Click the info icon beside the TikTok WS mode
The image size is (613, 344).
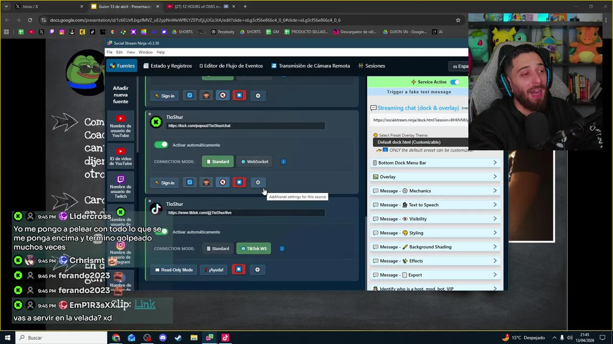tap(282, 248)
